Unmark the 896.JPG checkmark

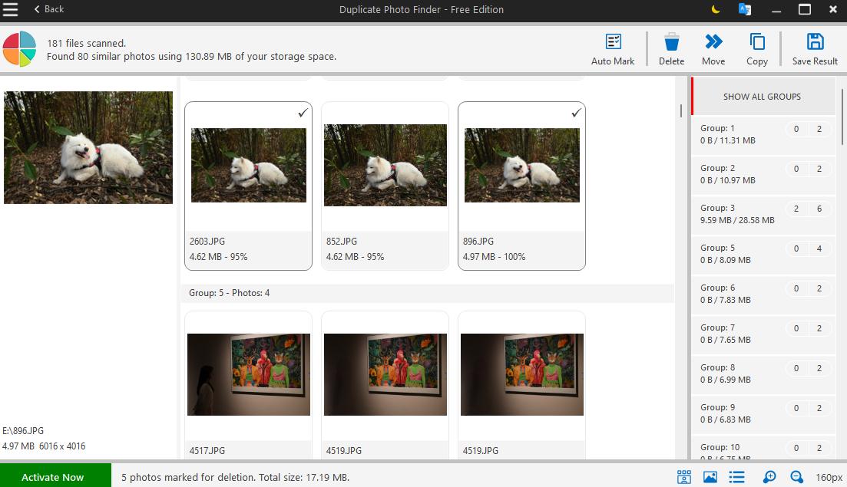(577, 113)
